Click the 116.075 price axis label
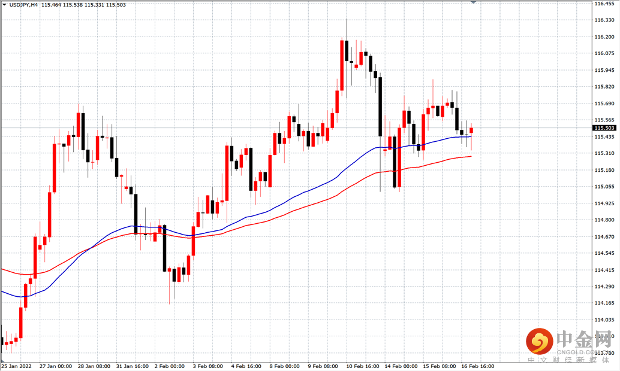The width and height of the screenshot is (620, 371). tap(604, 53)
